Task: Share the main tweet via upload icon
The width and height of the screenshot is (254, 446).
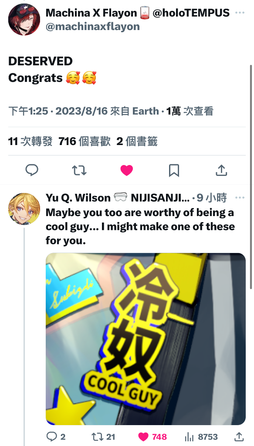Action: coord(221,170)
